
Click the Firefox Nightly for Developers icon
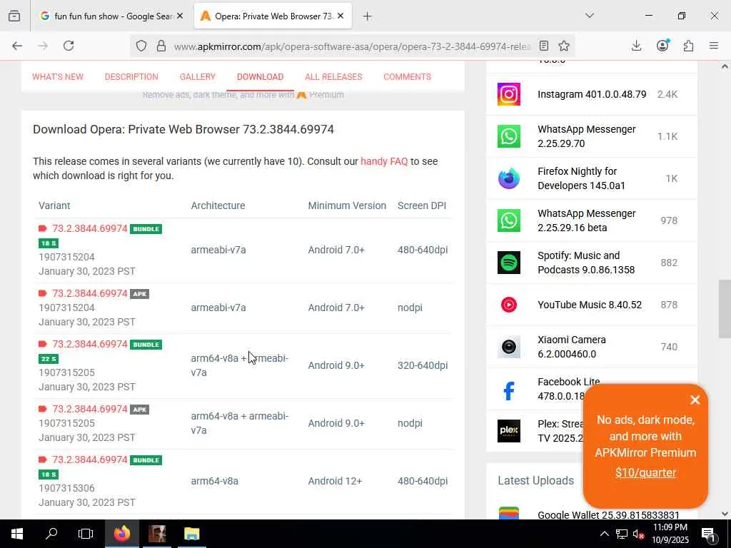[508, 178]
